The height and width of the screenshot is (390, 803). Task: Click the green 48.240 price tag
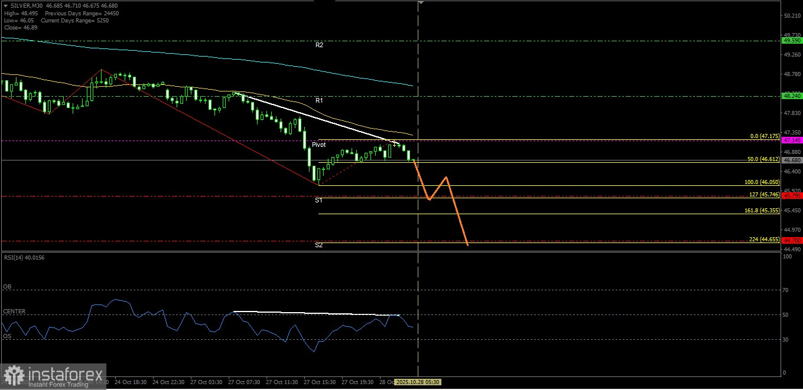pos(791,96)
